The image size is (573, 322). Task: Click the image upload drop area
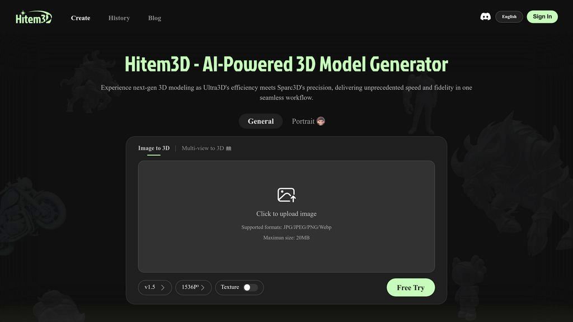(286, 216)
